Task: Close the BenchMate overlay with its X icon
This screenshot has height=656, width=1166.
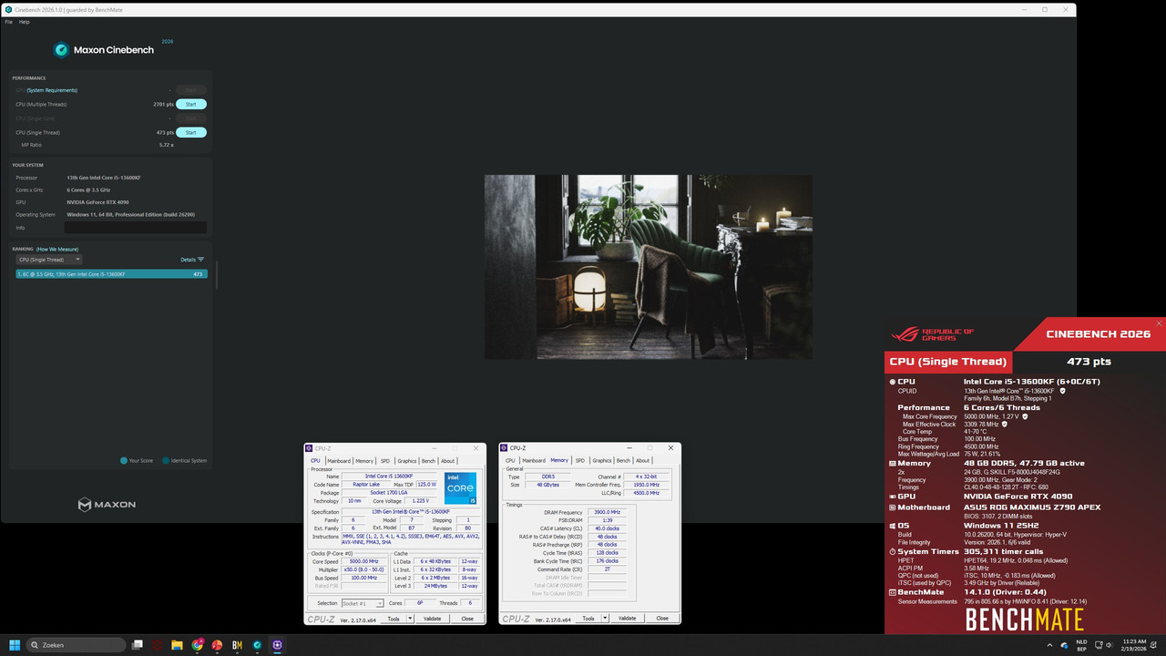Action: (x=1159, y=323)
